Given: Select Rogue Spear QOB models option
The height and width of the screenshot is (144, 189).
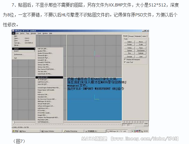Looking at the screenshot, I should click(x=49, y=90).
